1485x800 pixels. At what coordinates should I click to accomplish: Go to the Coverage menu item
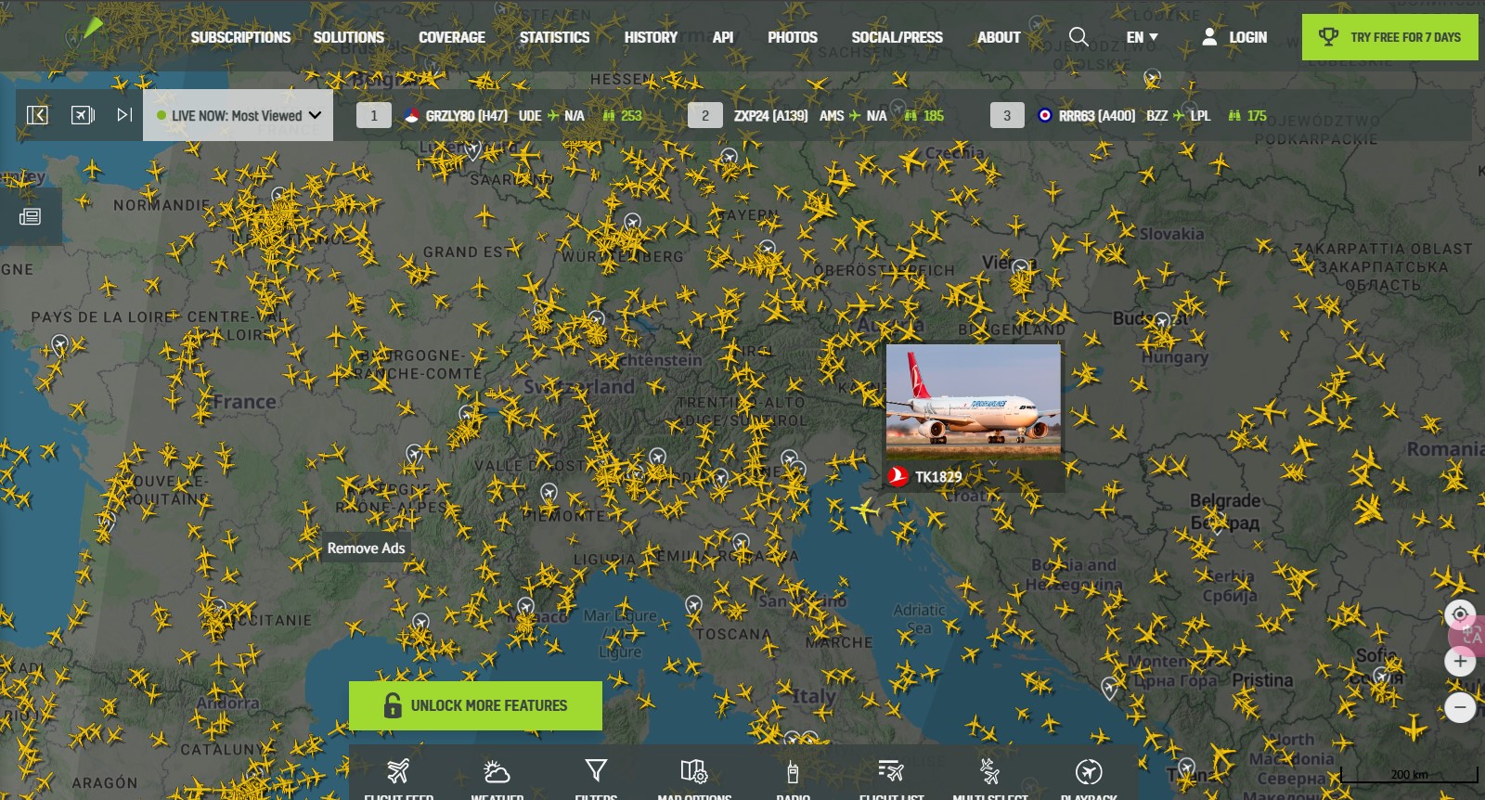(452, 37)
